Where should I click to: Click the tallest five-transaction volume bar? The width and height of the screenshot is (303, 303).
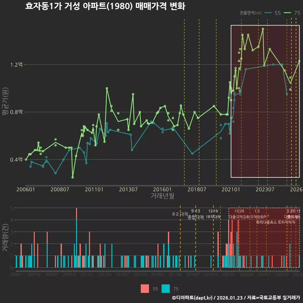76,238
